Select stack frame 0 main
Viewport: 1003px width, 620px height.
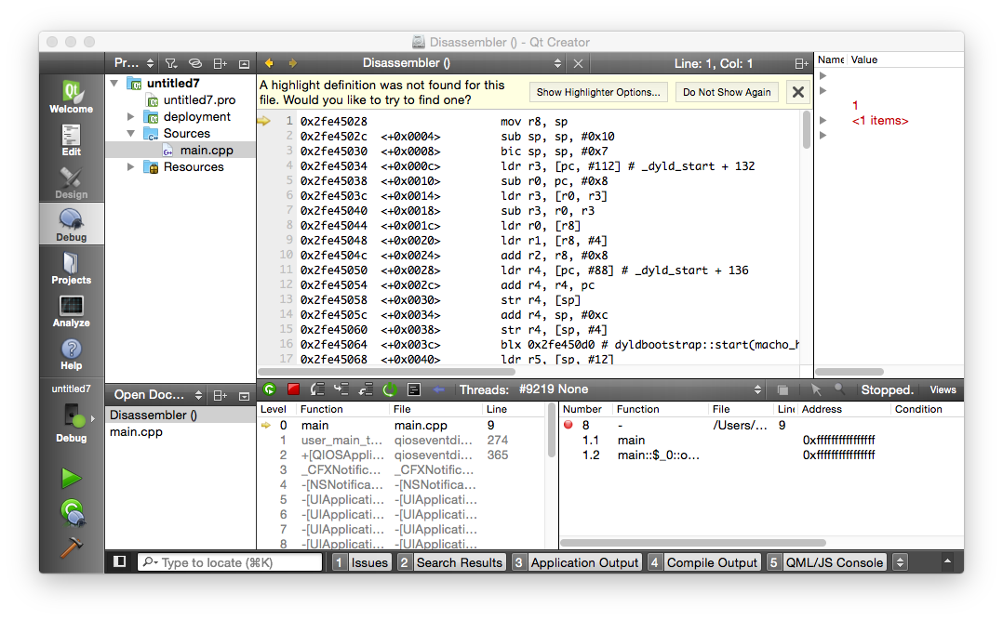point(401,425)
